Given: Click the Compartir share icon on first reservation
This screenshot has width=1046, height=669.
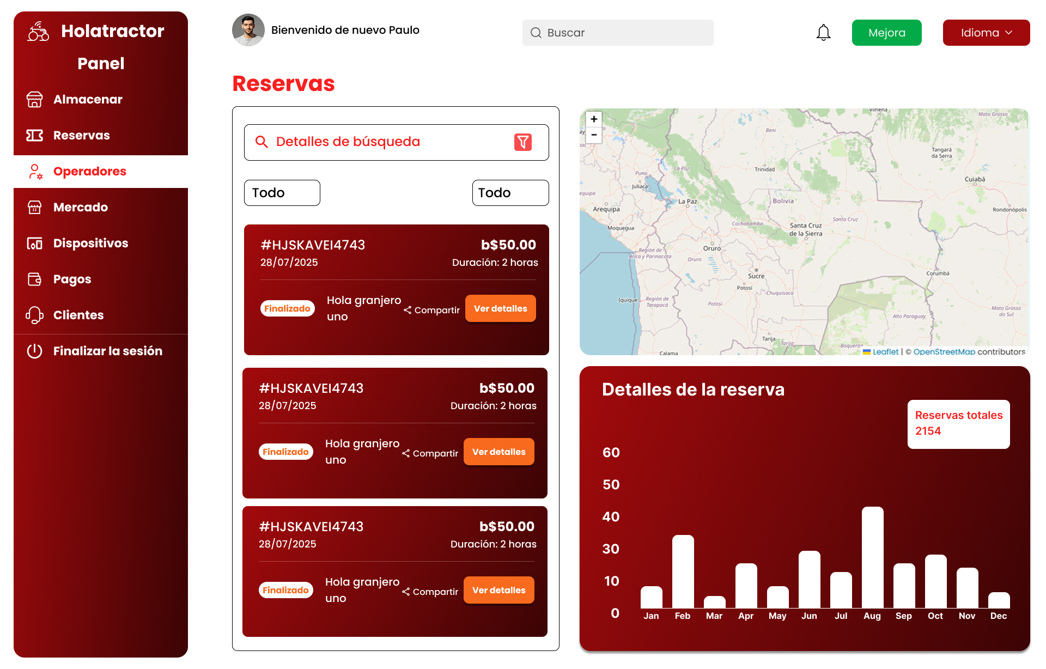Looking at the screenshot, I should click(x=408, y=310).
